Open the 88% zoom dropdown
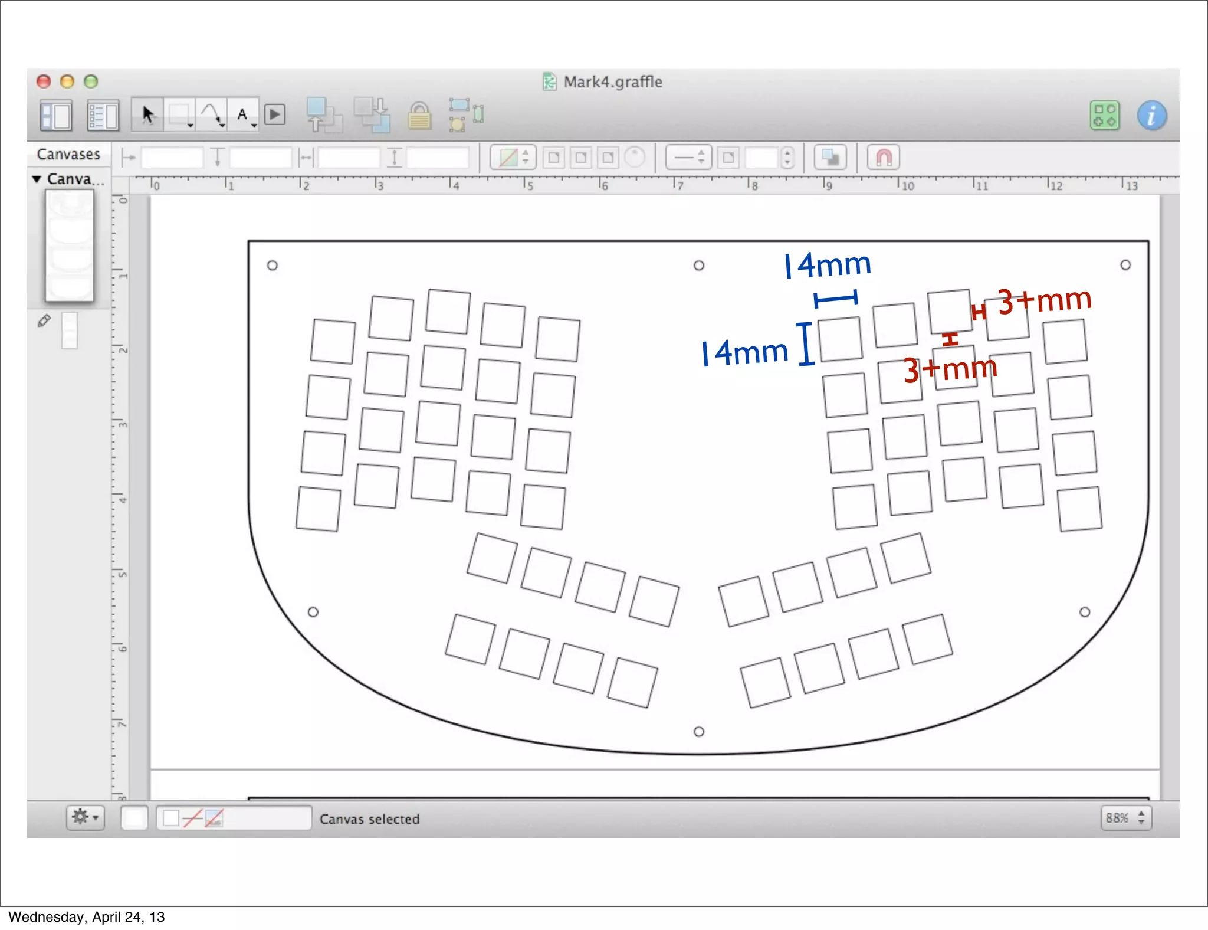The width and height of the screenshot is (1208, 930). point(1125,818)
